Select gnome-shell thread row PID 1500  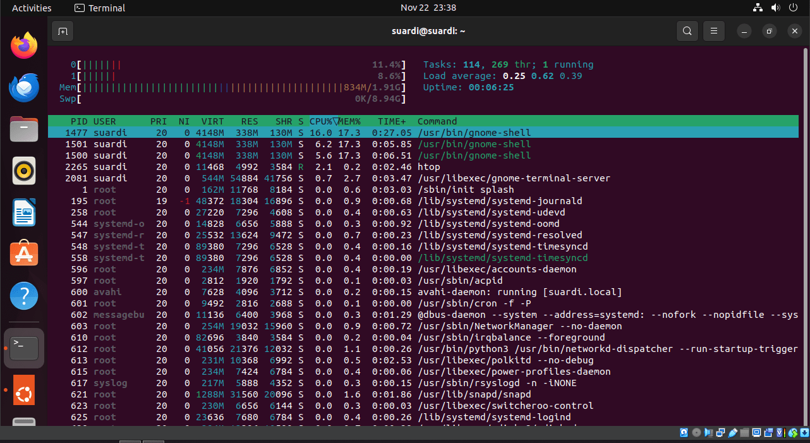pos(423,155)
